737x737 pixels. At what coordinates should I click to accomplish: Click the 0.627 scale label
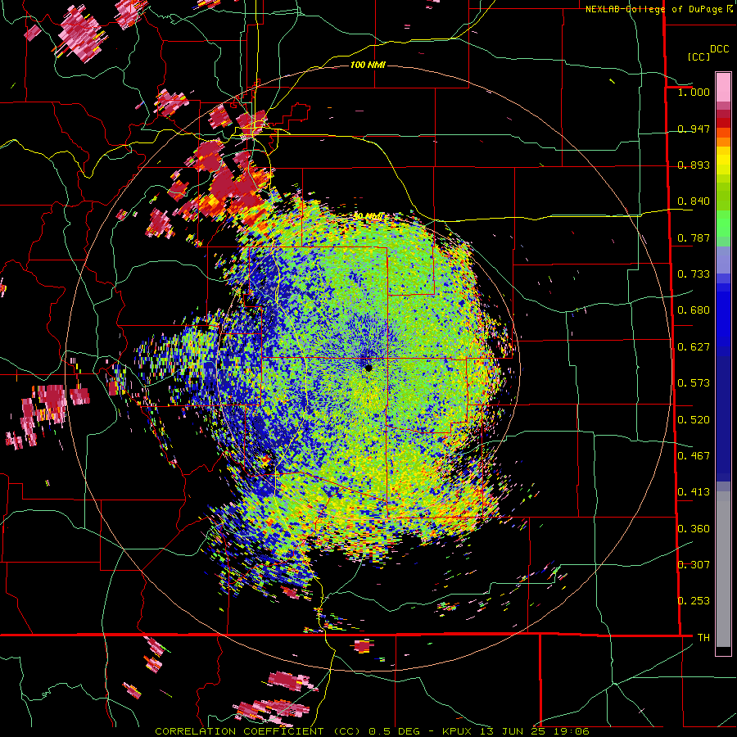[x=694, y=347]
